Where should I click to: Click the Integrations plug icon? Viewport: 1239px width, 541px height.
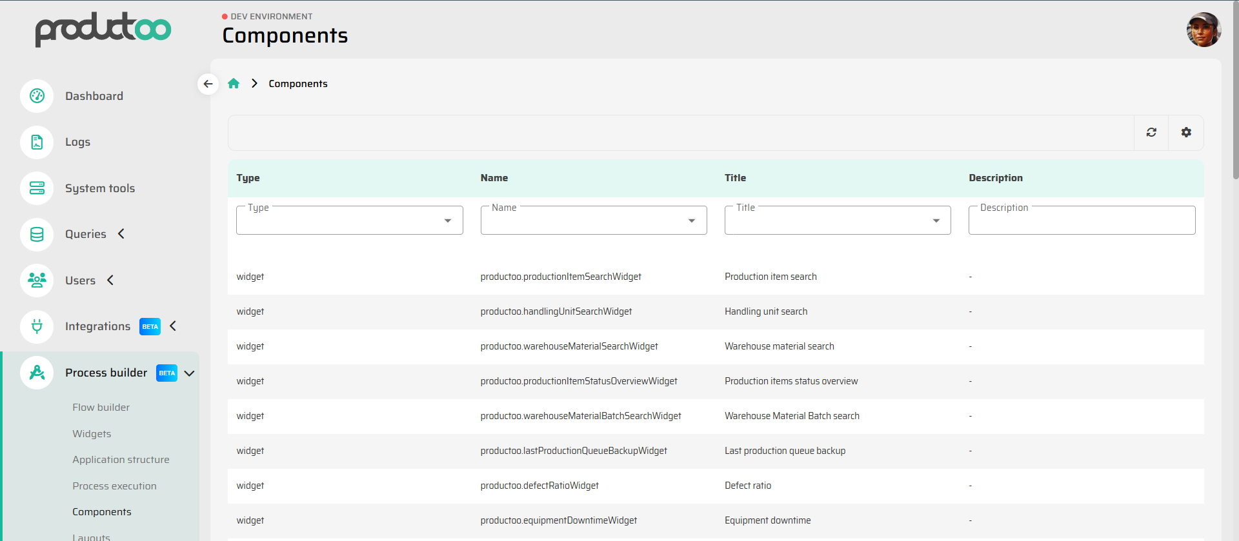point(37,327)
